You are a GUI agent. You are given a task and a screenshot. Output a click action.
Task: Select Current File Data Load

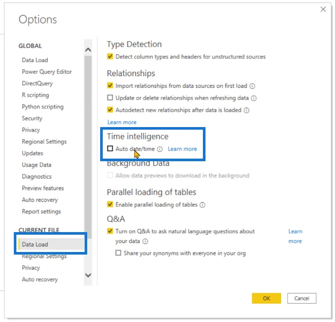point(51,244)
